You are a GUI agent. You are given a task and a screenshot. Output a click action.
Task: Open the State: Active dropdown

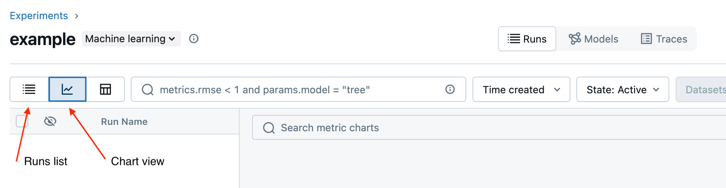622,90
